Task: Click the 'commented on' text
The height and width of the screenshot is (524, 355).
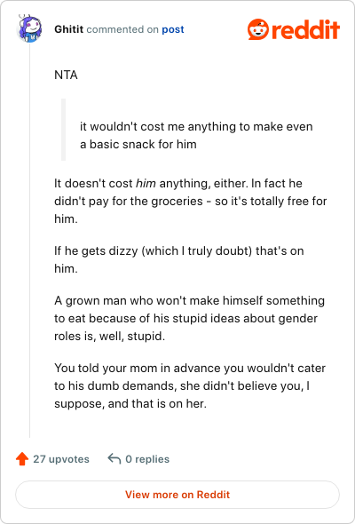Action: pyautogui.click(x=122, y=29)
